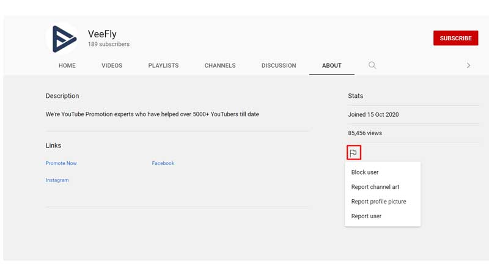Select Report channel art option
The width and height of the screenshot is (489, 275).
375,187
